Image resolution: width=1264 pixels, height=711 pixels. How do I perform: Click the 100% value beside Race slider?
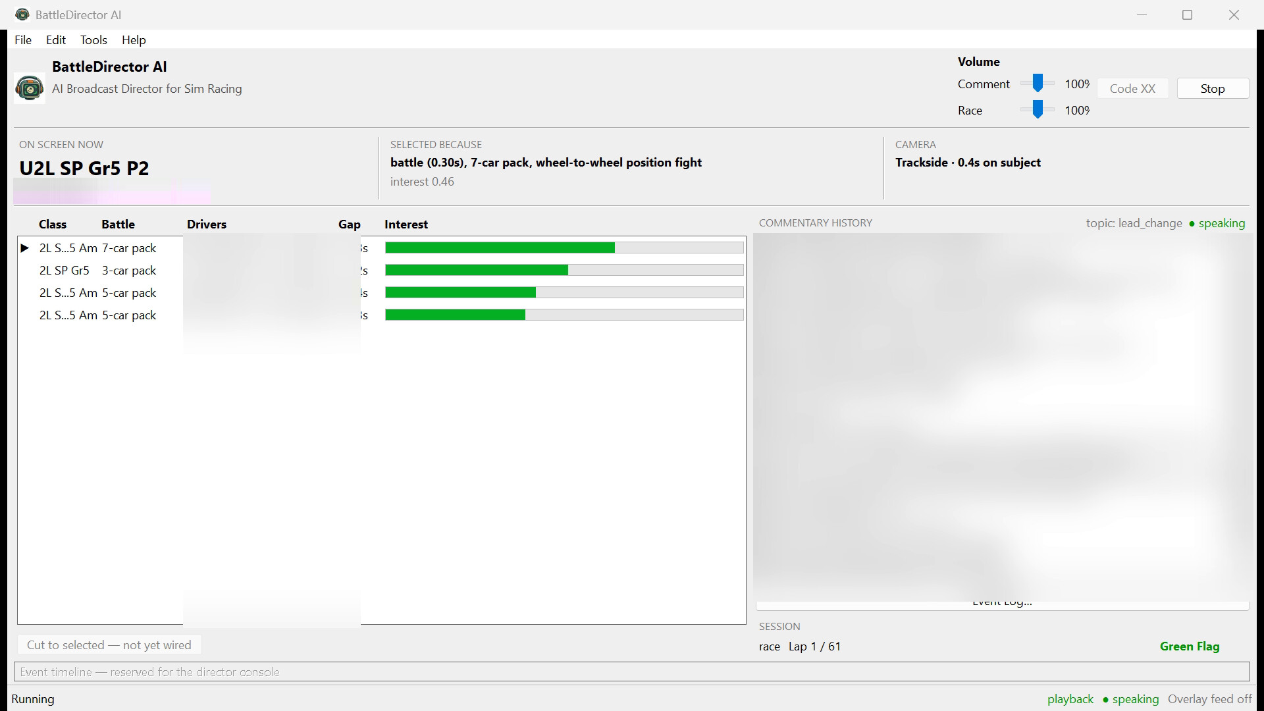pyautogui.click(x=1077, y=110)
